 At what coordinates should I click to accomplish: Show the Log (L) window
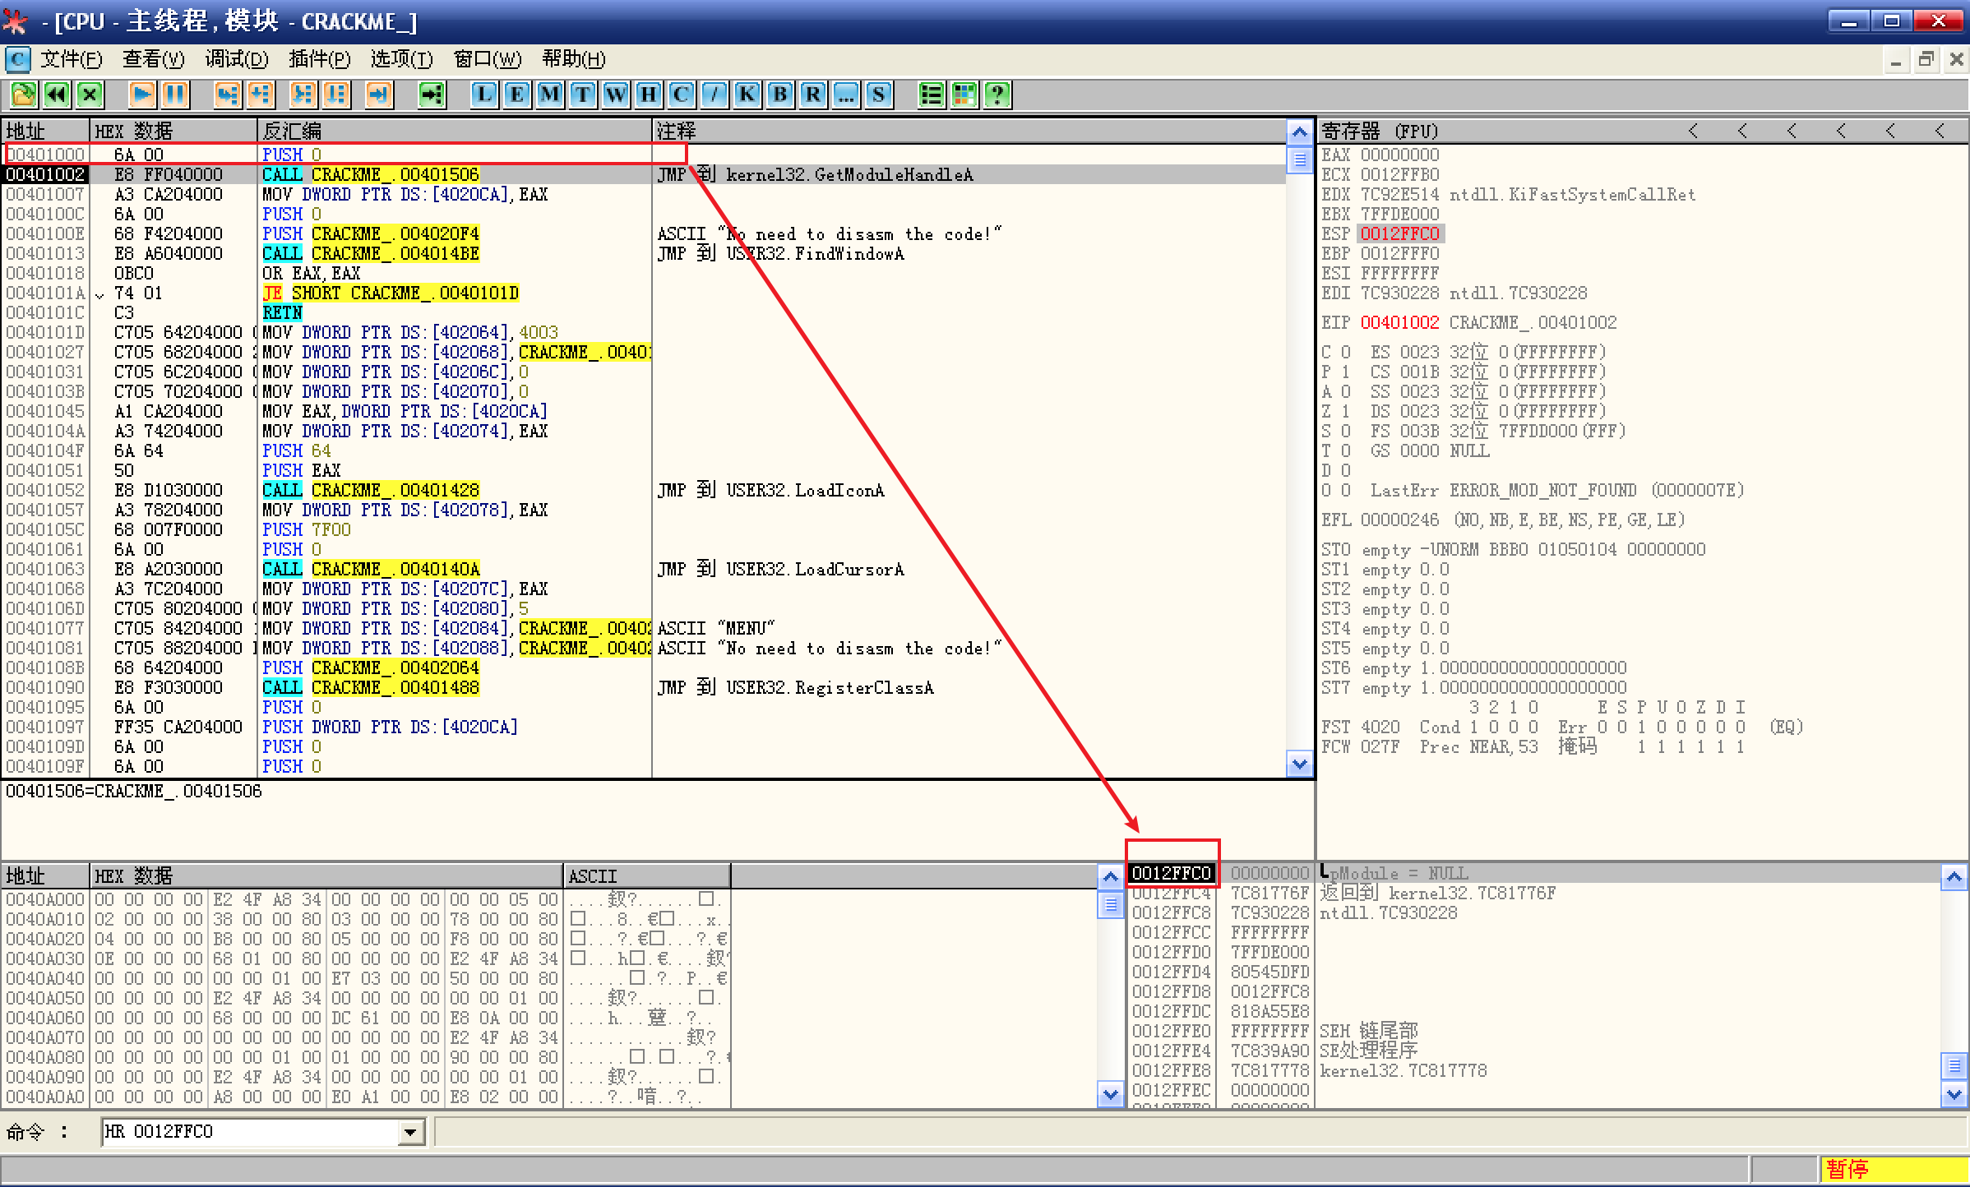tap(484, 95)
